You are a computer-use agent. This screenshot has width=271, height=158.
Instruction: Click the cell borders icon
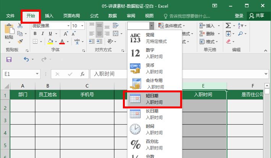click(x=35, y=42)
